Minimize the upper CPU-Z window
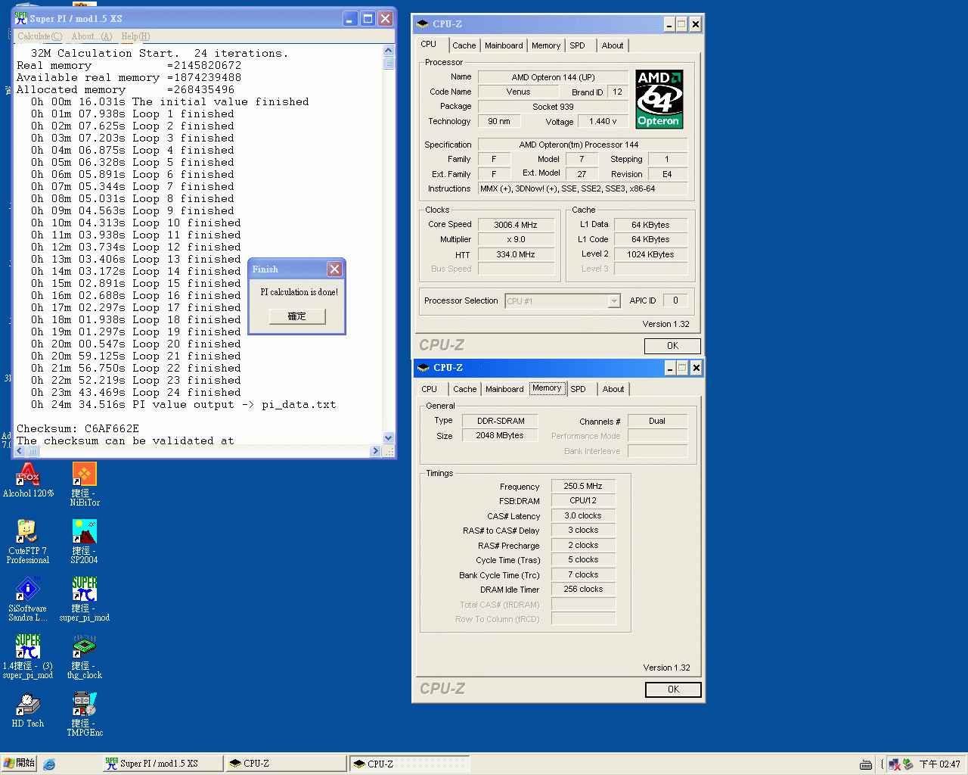 click(x=669, y=24)
